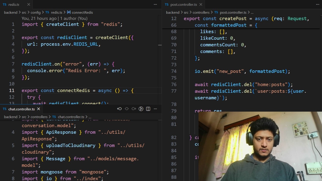Click line number 11 in redis.ts
The image size is (322, 181).
tap(12, 90)
